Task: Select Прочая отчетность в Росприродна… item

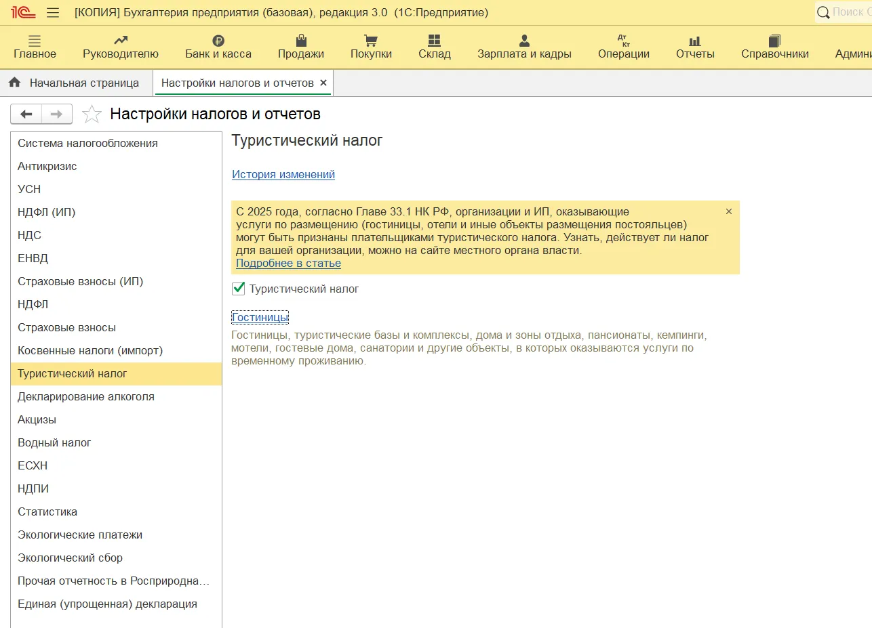Action: coord(116,581)
